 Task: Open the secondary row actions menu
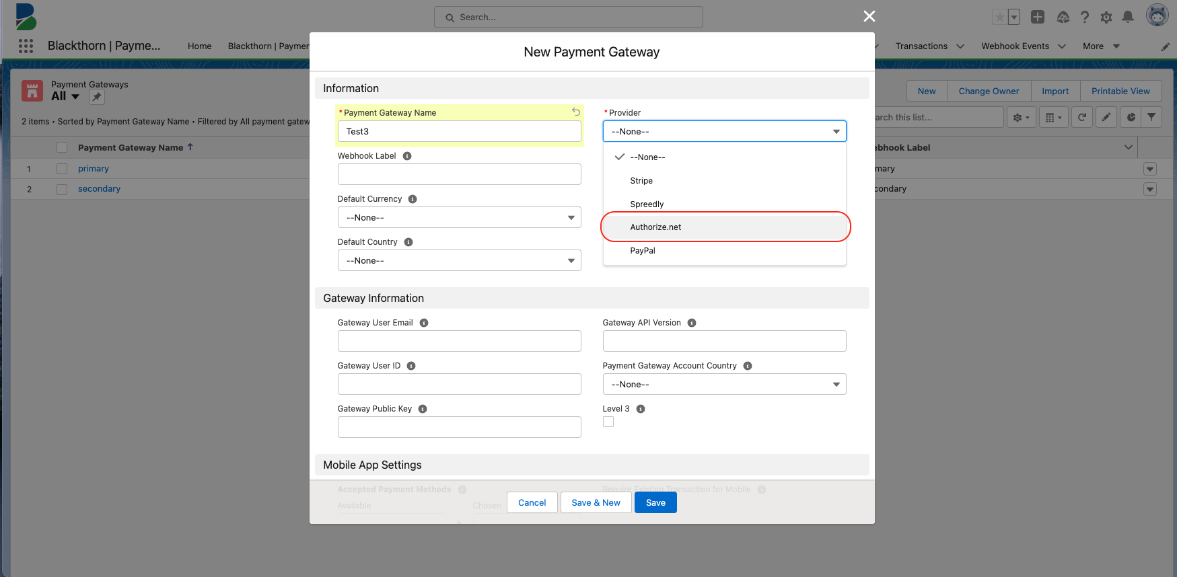click(x=1150, y=189)
